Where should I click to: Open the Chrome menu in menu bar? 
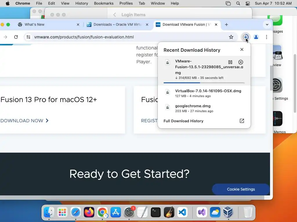23,3
